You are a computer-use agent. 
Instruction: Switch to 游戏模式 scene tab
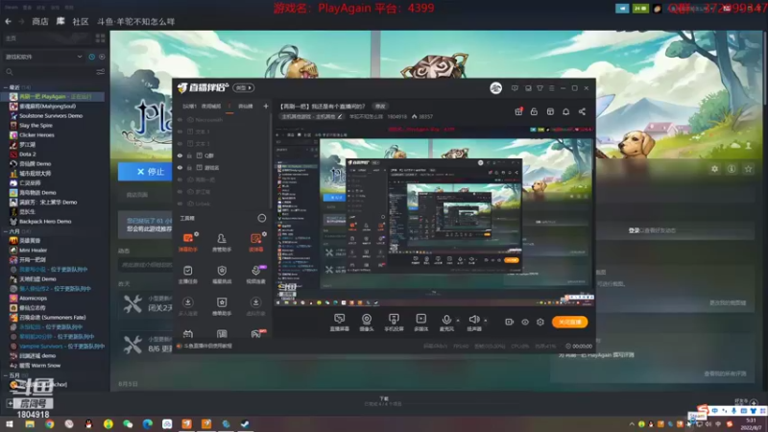tap(211, 107)
